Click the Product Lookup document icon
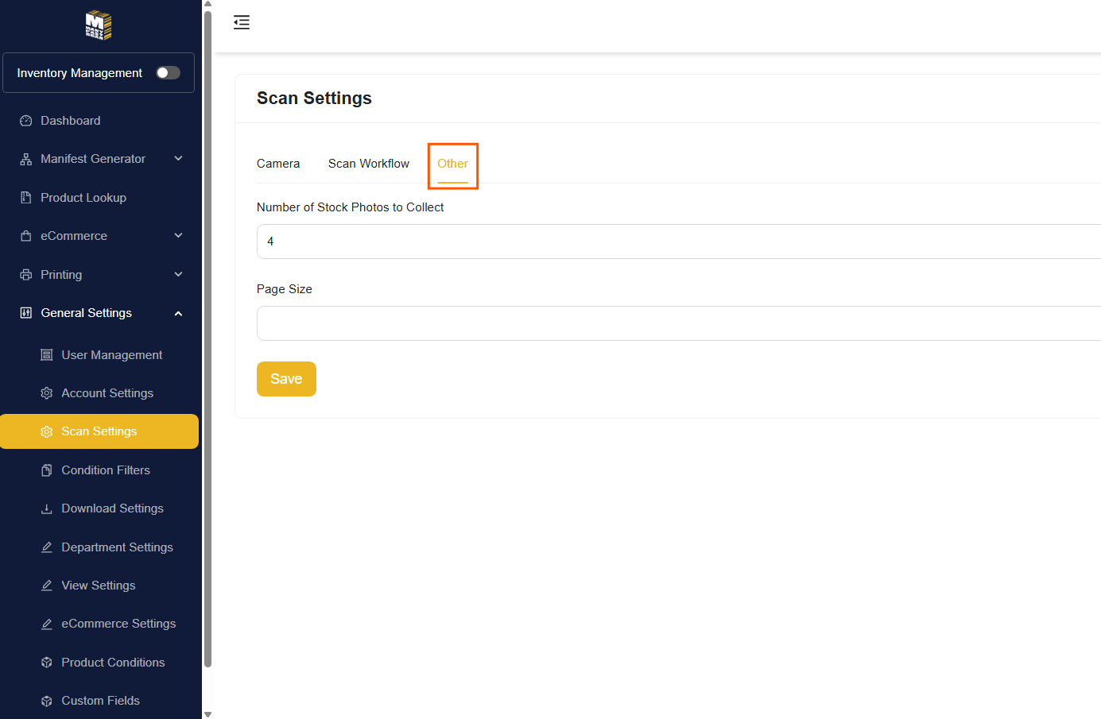1101x719 pixels. pos(25,198)
